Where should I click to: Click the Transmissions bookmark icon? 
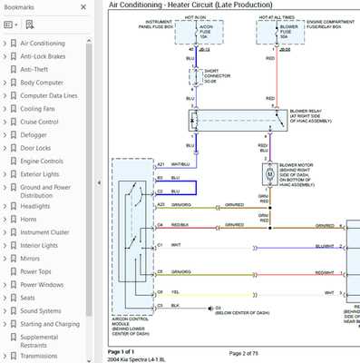tap(14, 356)
